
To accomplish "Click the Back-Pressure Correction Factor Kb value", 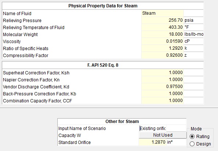I will (x=162, y=94).
